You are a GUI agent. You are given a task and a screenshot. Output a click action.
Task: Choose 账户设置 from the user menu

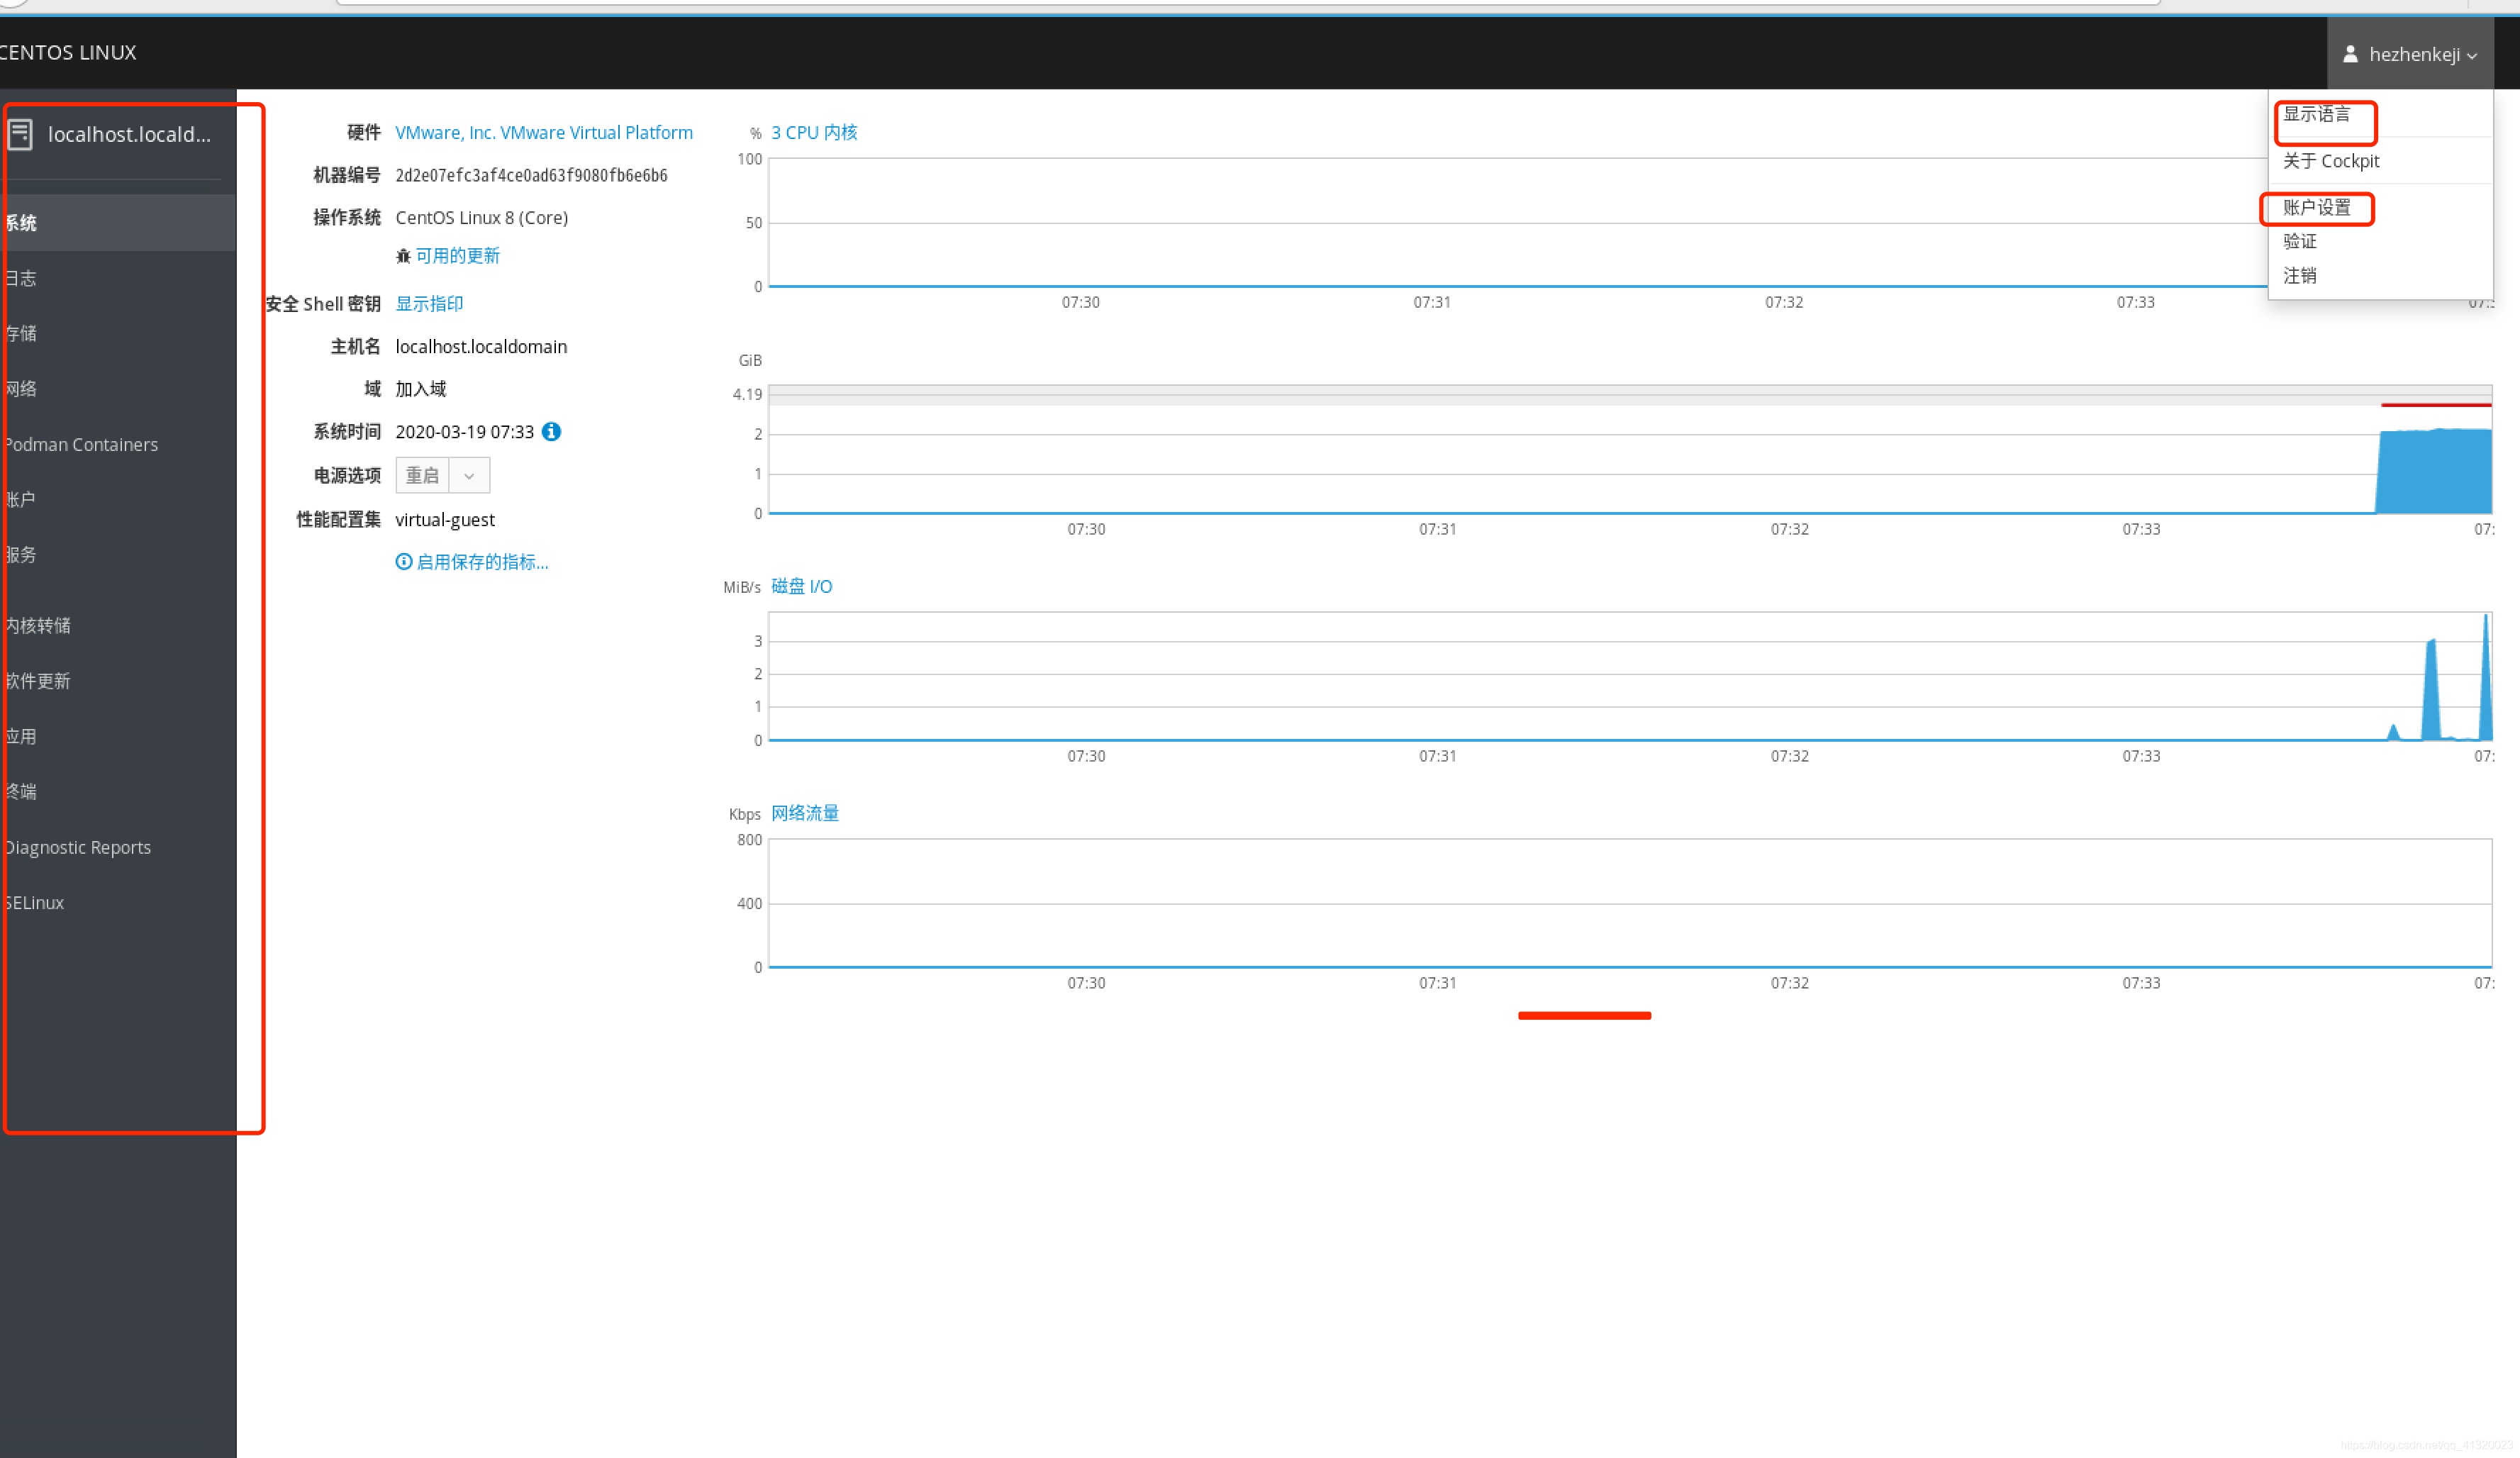tap(2316, 208)
